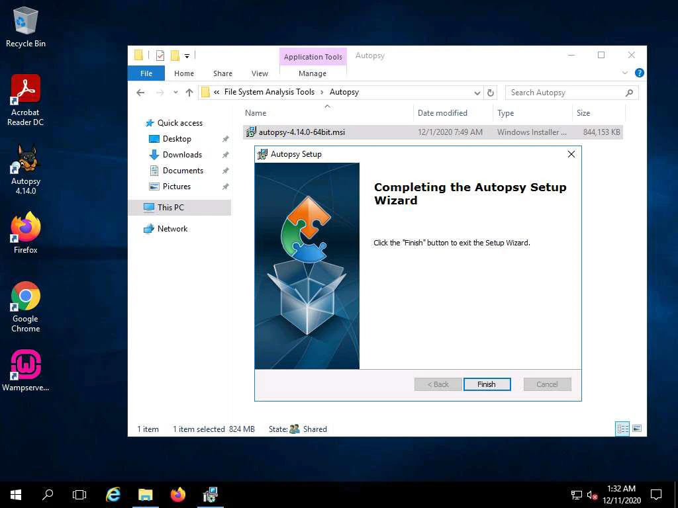Open Downloads in the navigation pane
This screenshot has height=508, width=678.
182,155
